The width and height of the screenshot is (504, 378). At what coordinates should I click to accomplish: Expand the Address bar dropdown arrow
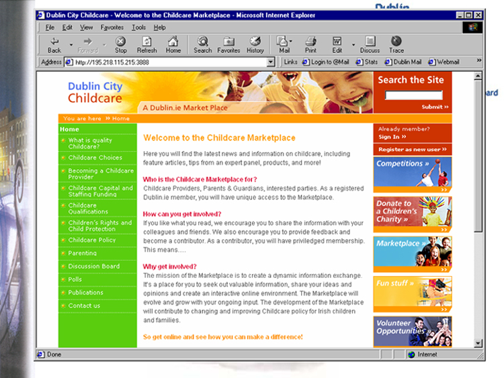271,62
